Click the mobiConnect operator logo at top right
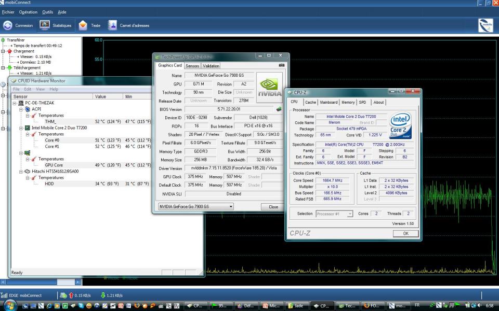Viewport: 499px width, 311px height. (485, 25)
